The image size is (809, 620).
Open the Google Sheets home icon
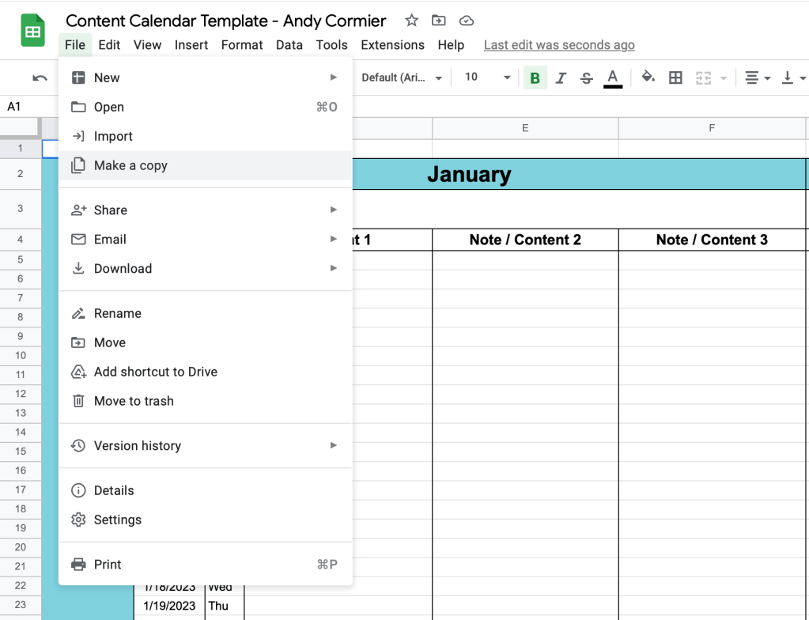[x=32, y=32]
